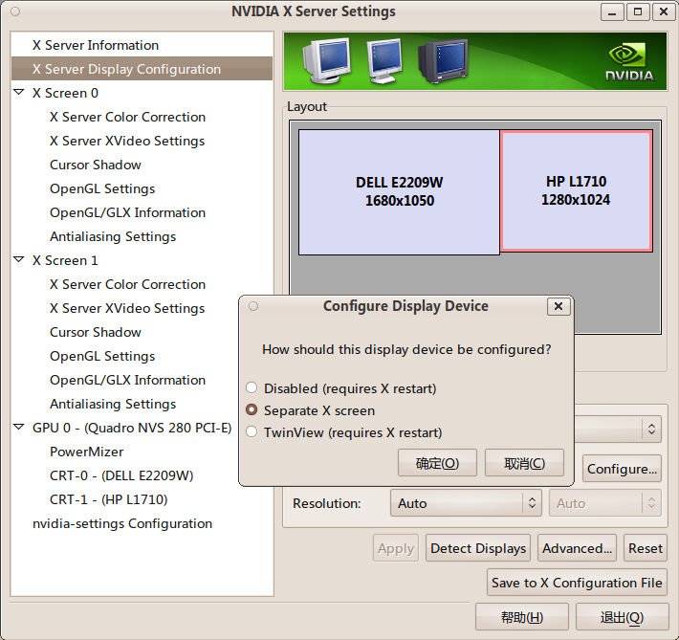Open the Resolution Auto dropdown
This screenshot has width=679, height=640.
[x=466, y=502]
